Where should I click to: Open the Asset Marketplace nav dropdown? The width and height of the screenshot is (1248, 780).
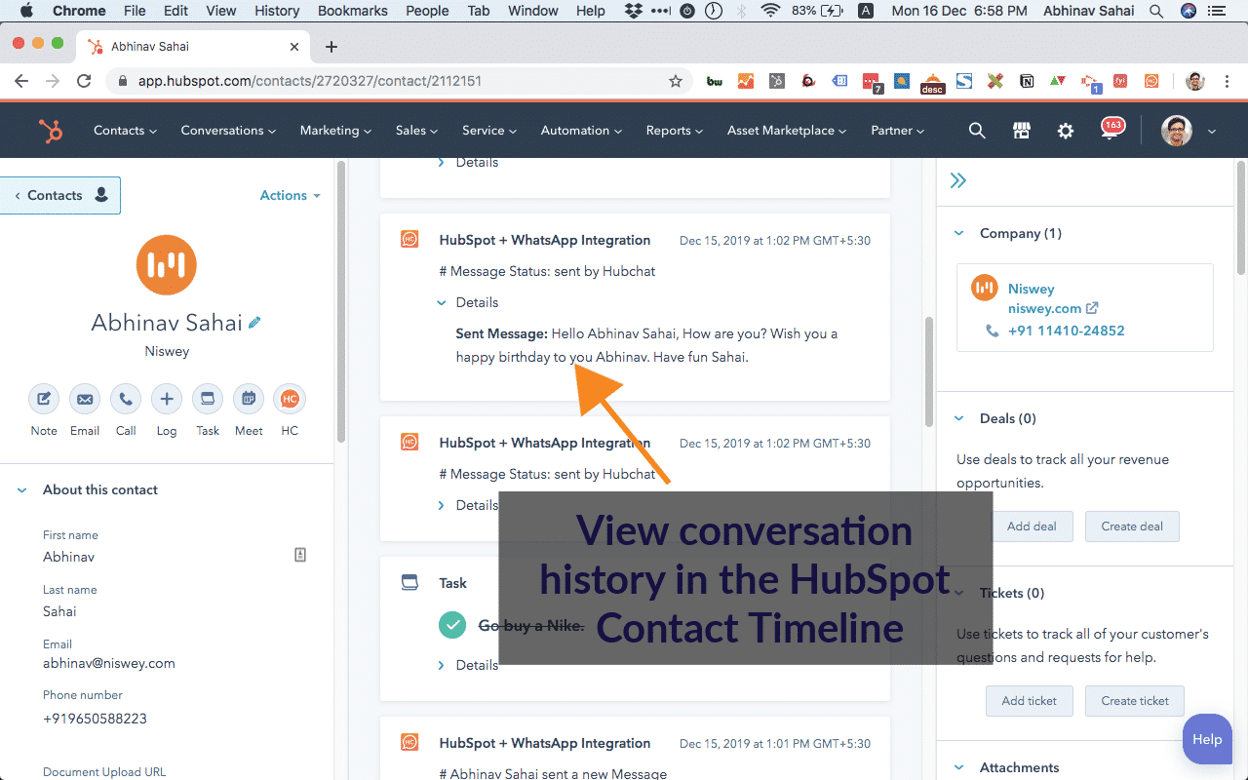pos(787,131)
